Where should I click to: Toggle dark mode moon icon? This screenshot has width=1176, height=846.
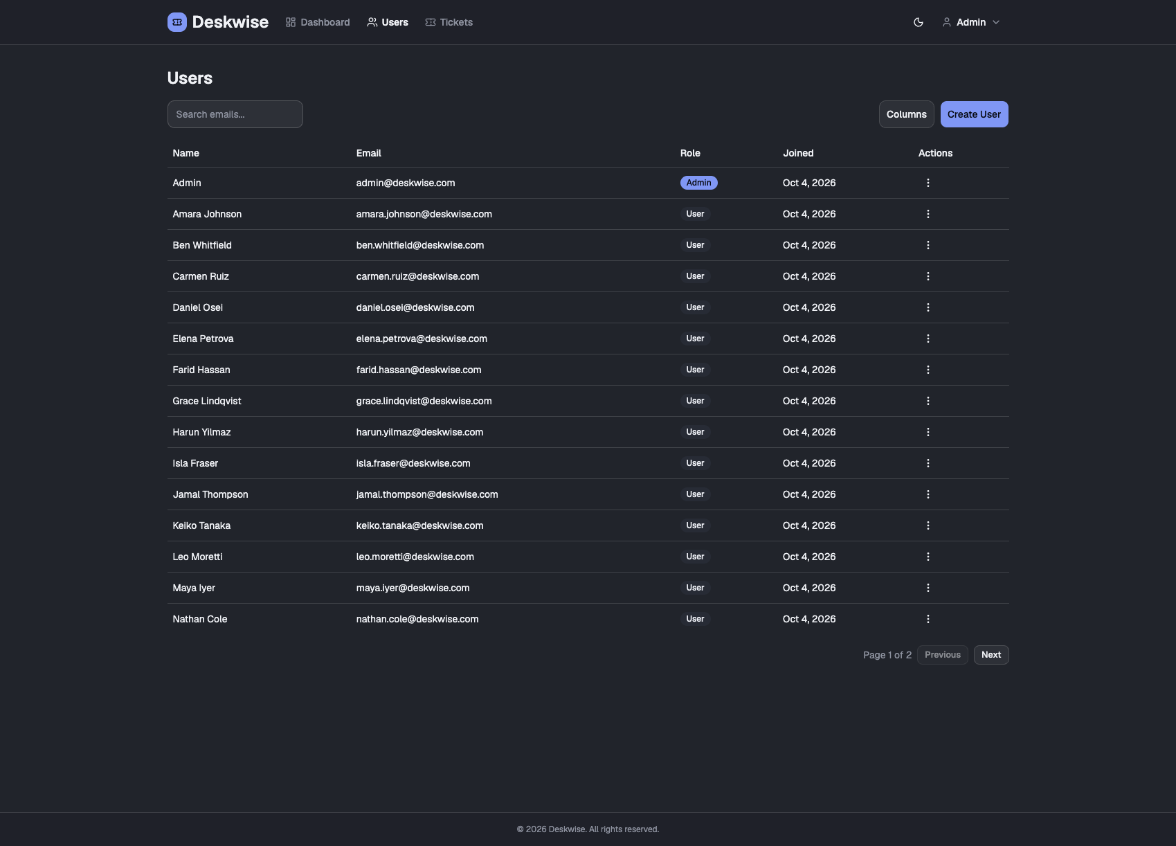pos(919,22)
